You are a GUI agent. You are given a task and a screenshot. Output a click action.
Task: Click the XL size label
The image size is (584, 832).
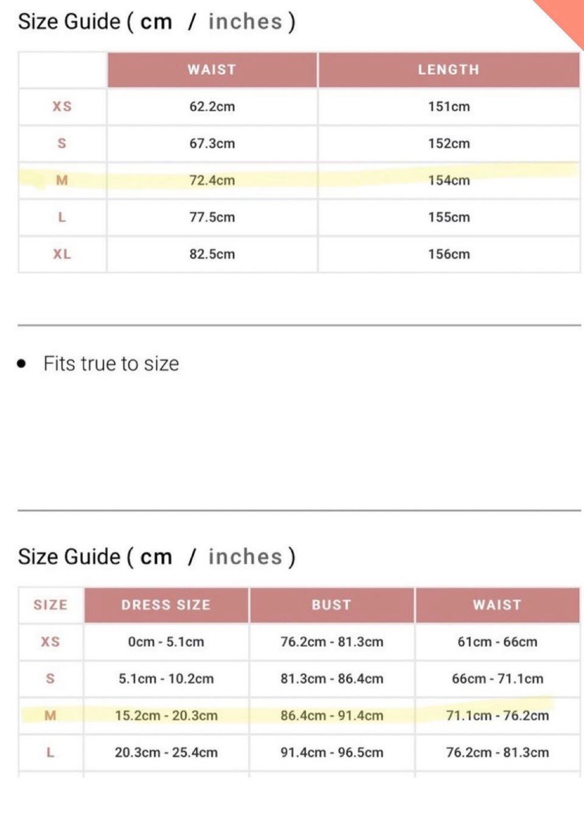(62, 254)
